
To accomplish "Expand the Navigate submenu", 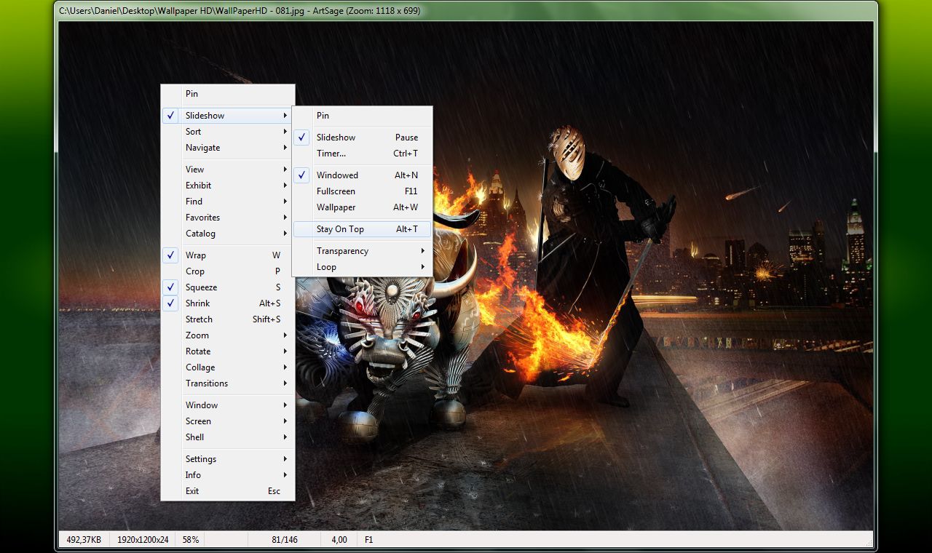I will tap(228, 148).
